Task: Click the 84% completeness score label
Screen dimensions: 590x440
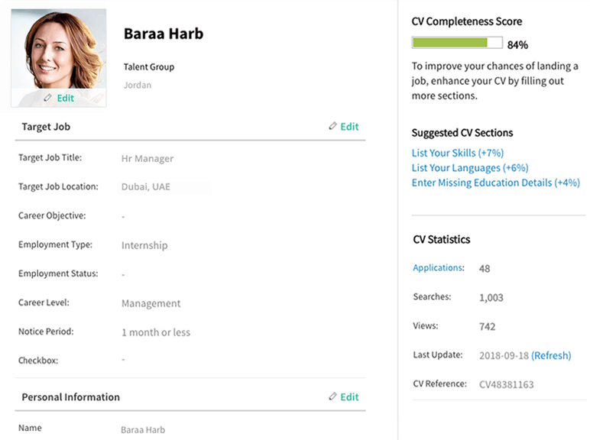Action: pyautogui.click(x=517, y=45)
